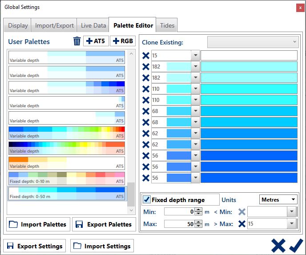Click the Export Settings button
This screenshot has height=255, width=306.
34,246
